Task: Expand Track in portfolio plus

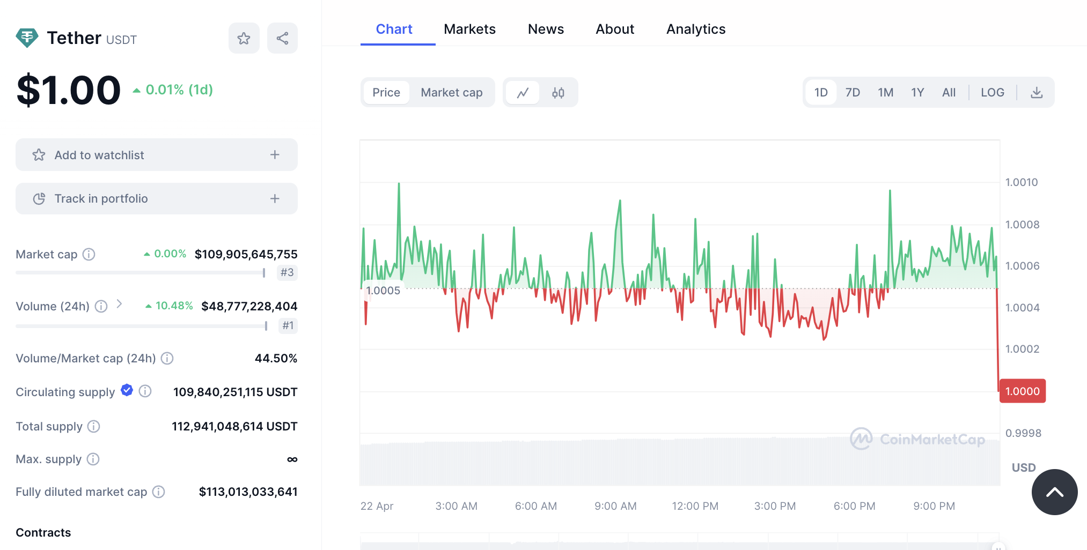Action: click(275, 198)
